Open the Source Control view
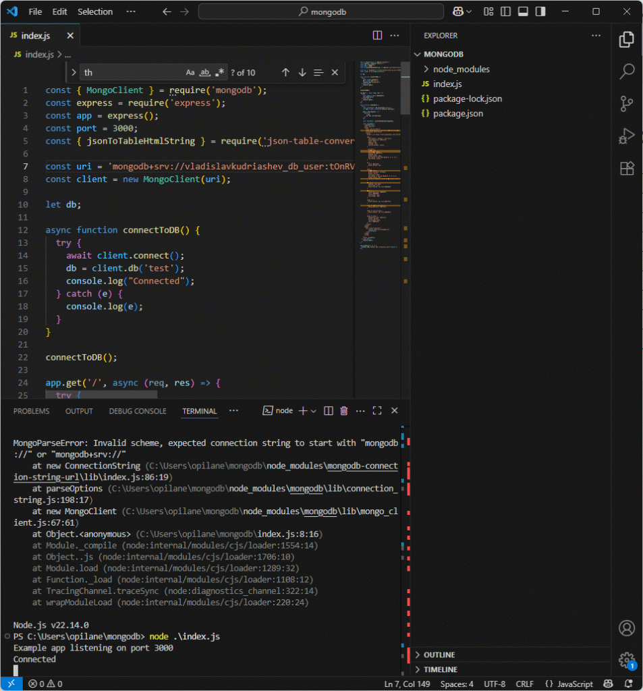Image resolution: width=643 pixels, height=691 pixels. click(x=626, y=103)
